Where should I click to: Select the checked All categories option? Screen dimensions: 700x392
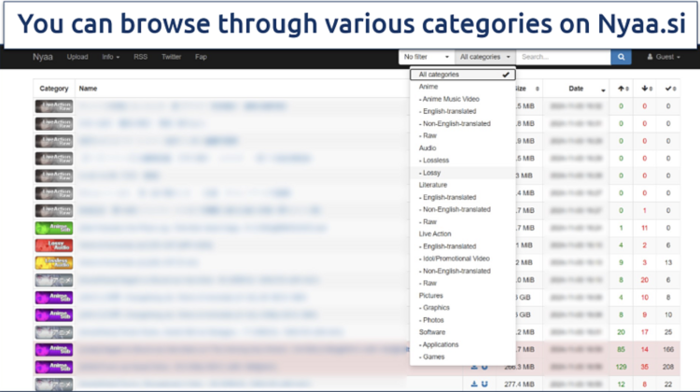462,75
